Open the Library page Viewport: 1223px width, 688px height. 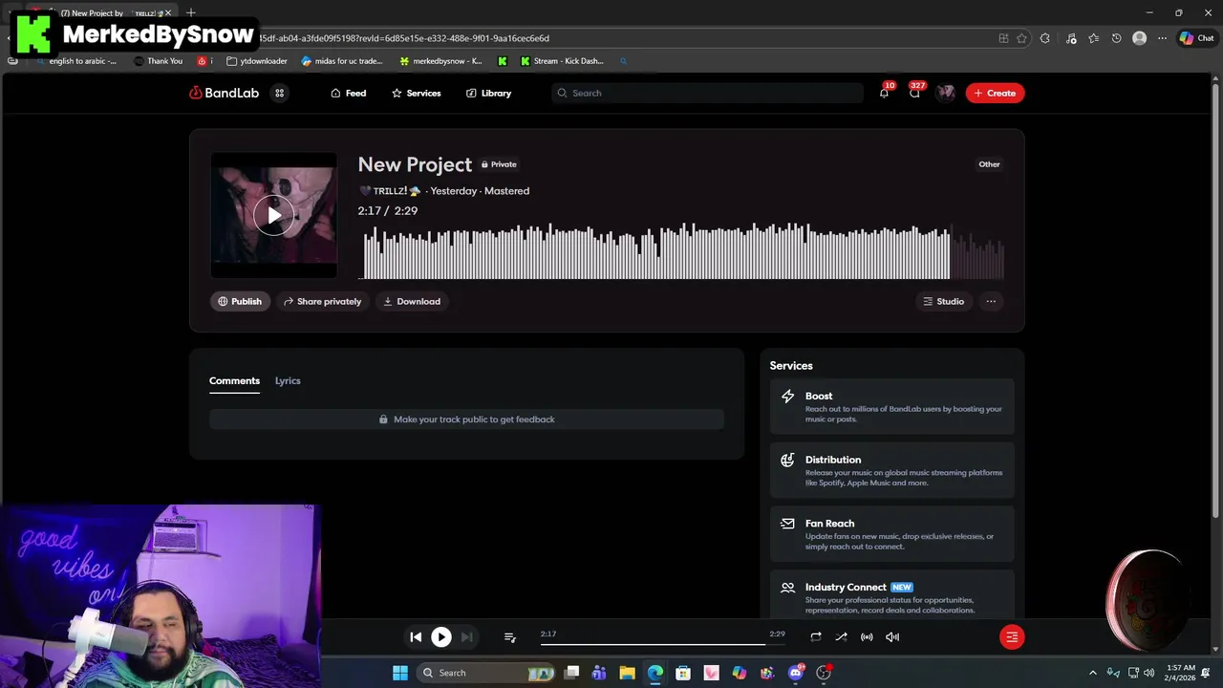488,93
